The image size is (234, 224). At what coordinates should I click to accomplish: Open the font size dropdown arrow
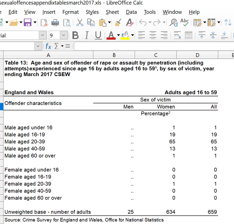coord(64,36)
